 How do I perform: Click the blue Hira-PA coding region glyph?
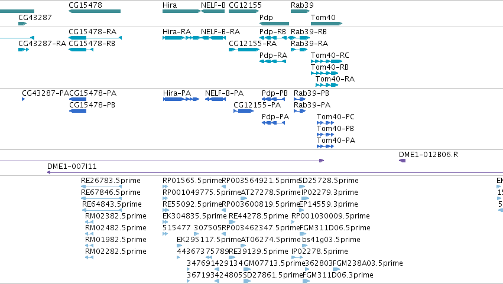pos(181,99)
